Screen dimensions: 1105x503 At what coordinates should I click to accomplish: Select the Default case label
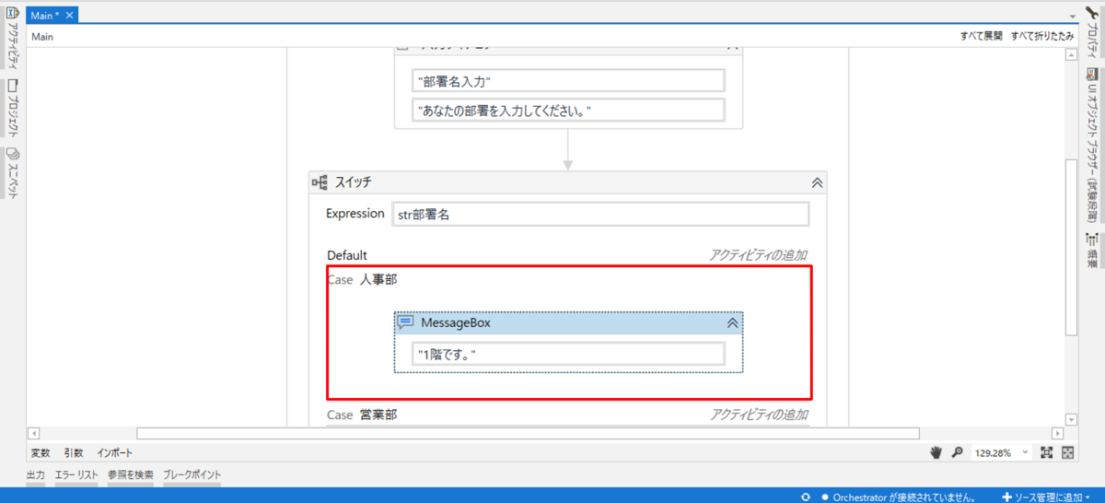[347, 255]
